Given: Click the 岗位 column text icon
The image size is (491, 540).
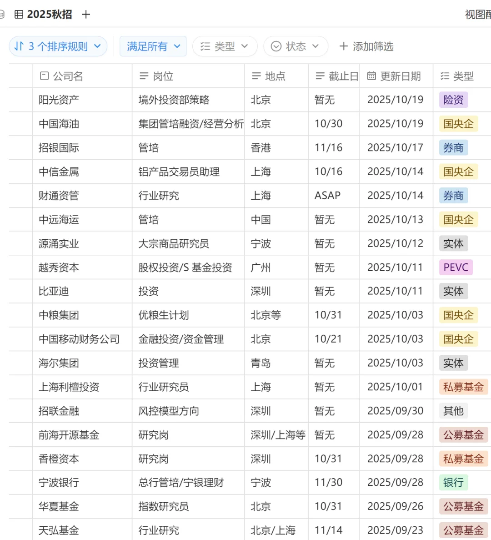Looking at the screenshot, I should click(x=144, y=76).
